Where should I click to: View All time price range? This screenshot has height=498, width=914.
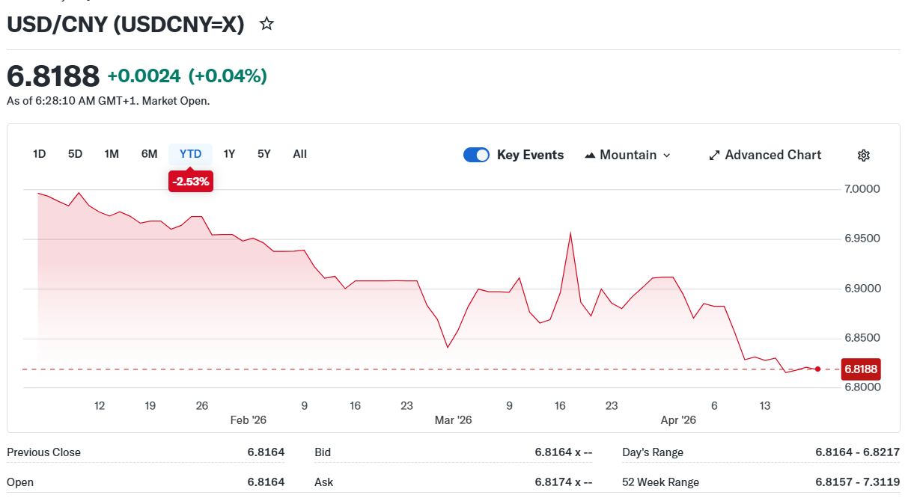pyautogui.click(x=299, y=154)
